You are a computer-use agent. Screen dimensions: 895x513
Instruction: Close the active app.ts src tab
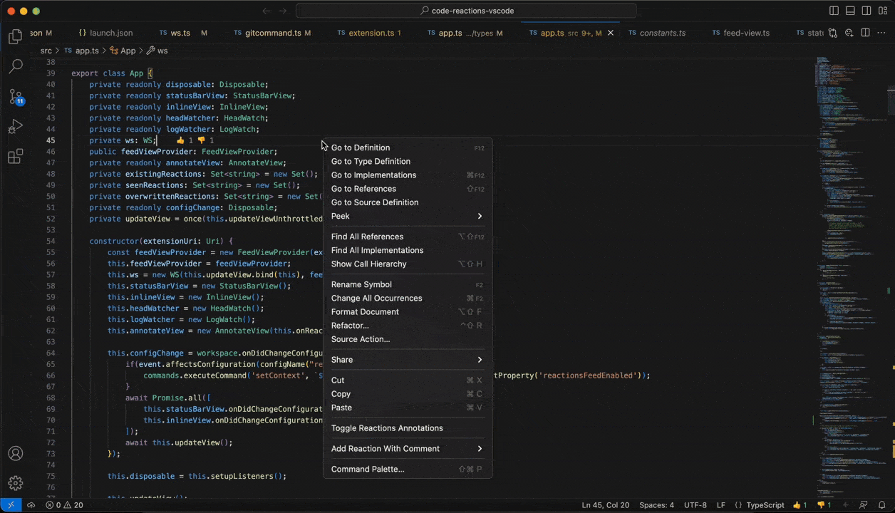click(x=611, y=33)
